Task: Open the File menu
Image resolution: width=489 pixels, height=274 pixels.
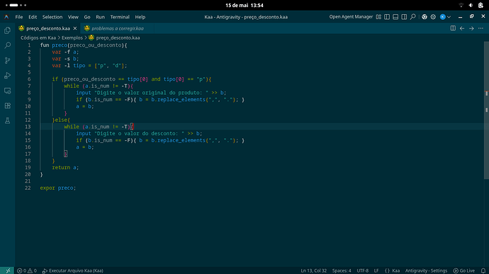Action: [x=19, y=17]
